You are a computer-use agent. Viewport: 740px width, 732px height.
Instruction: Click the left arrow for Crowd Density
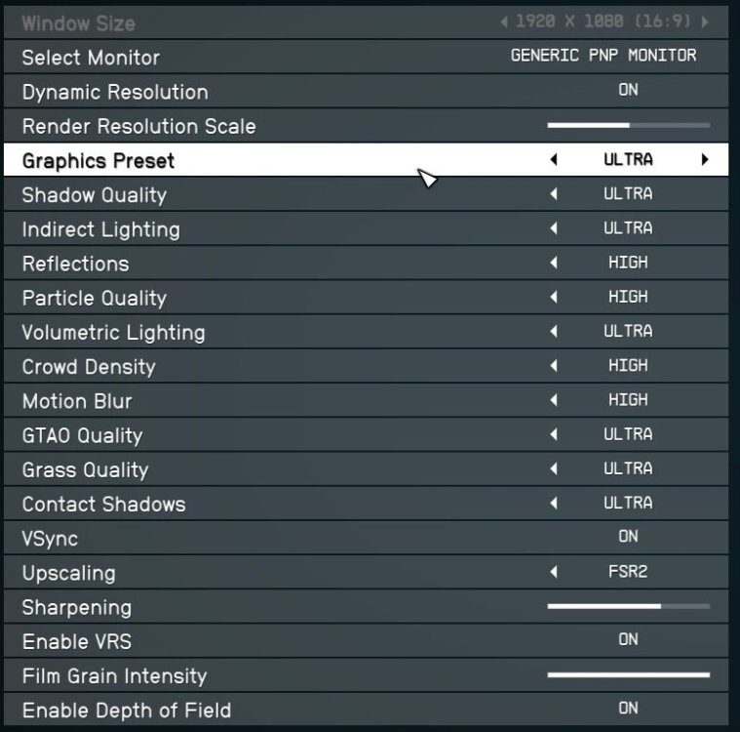(554, 366)
